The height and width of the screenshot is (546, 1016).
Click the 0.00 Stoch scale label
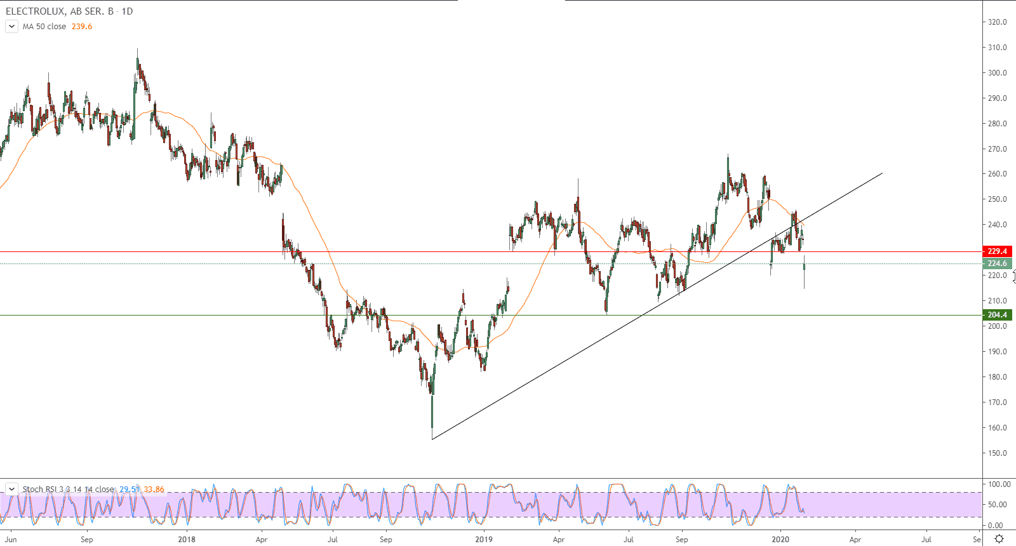[x=996, y=526]
